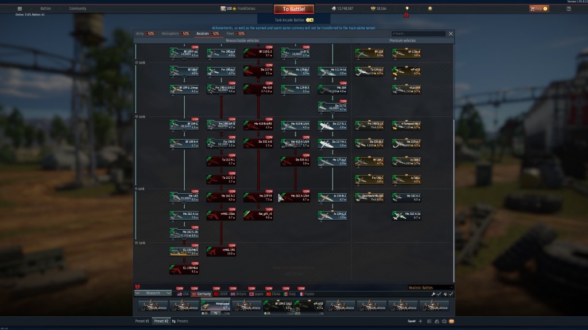Add a squad member with plus icon
588x330 pixels.
420,321
